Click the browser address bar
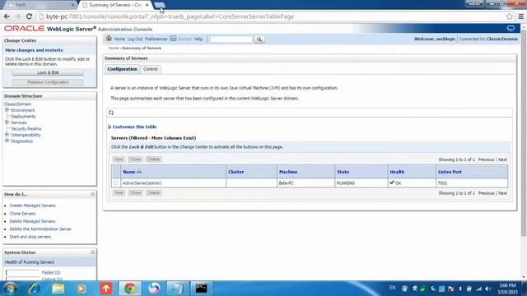The height and width of the screenshot is (296, 527). pyautogui.click(x=269, y=16)
